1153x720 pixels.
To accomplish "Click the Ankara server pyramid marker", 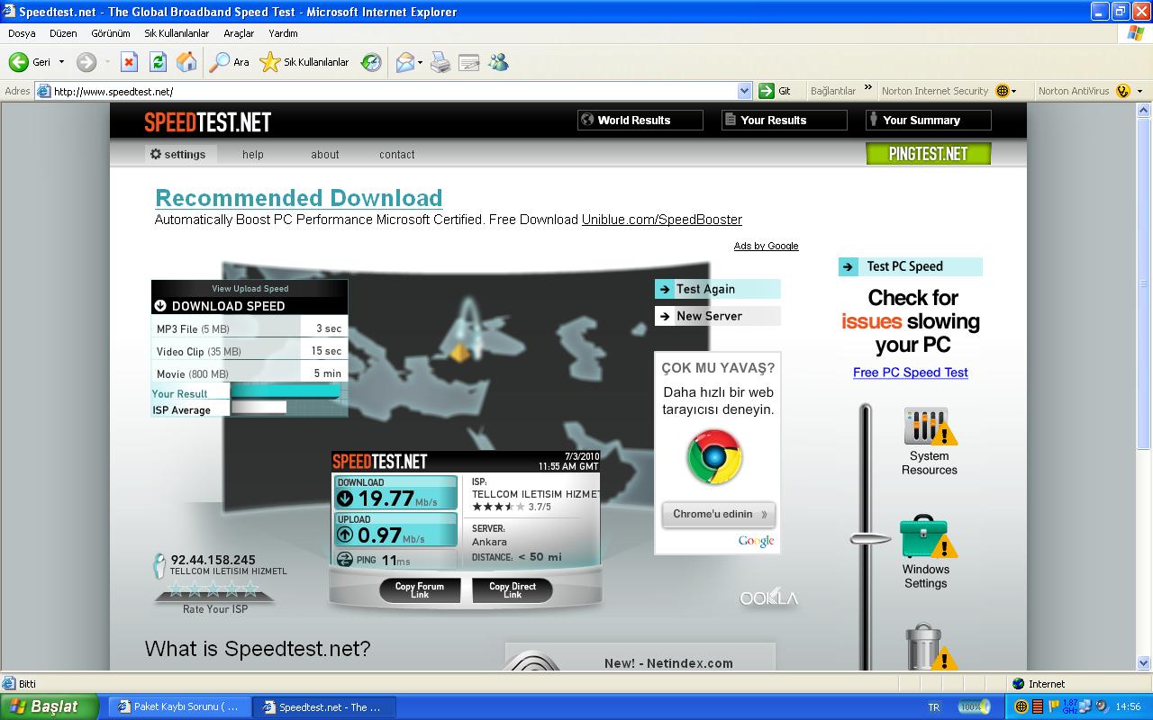I will (x=460, y=353).
